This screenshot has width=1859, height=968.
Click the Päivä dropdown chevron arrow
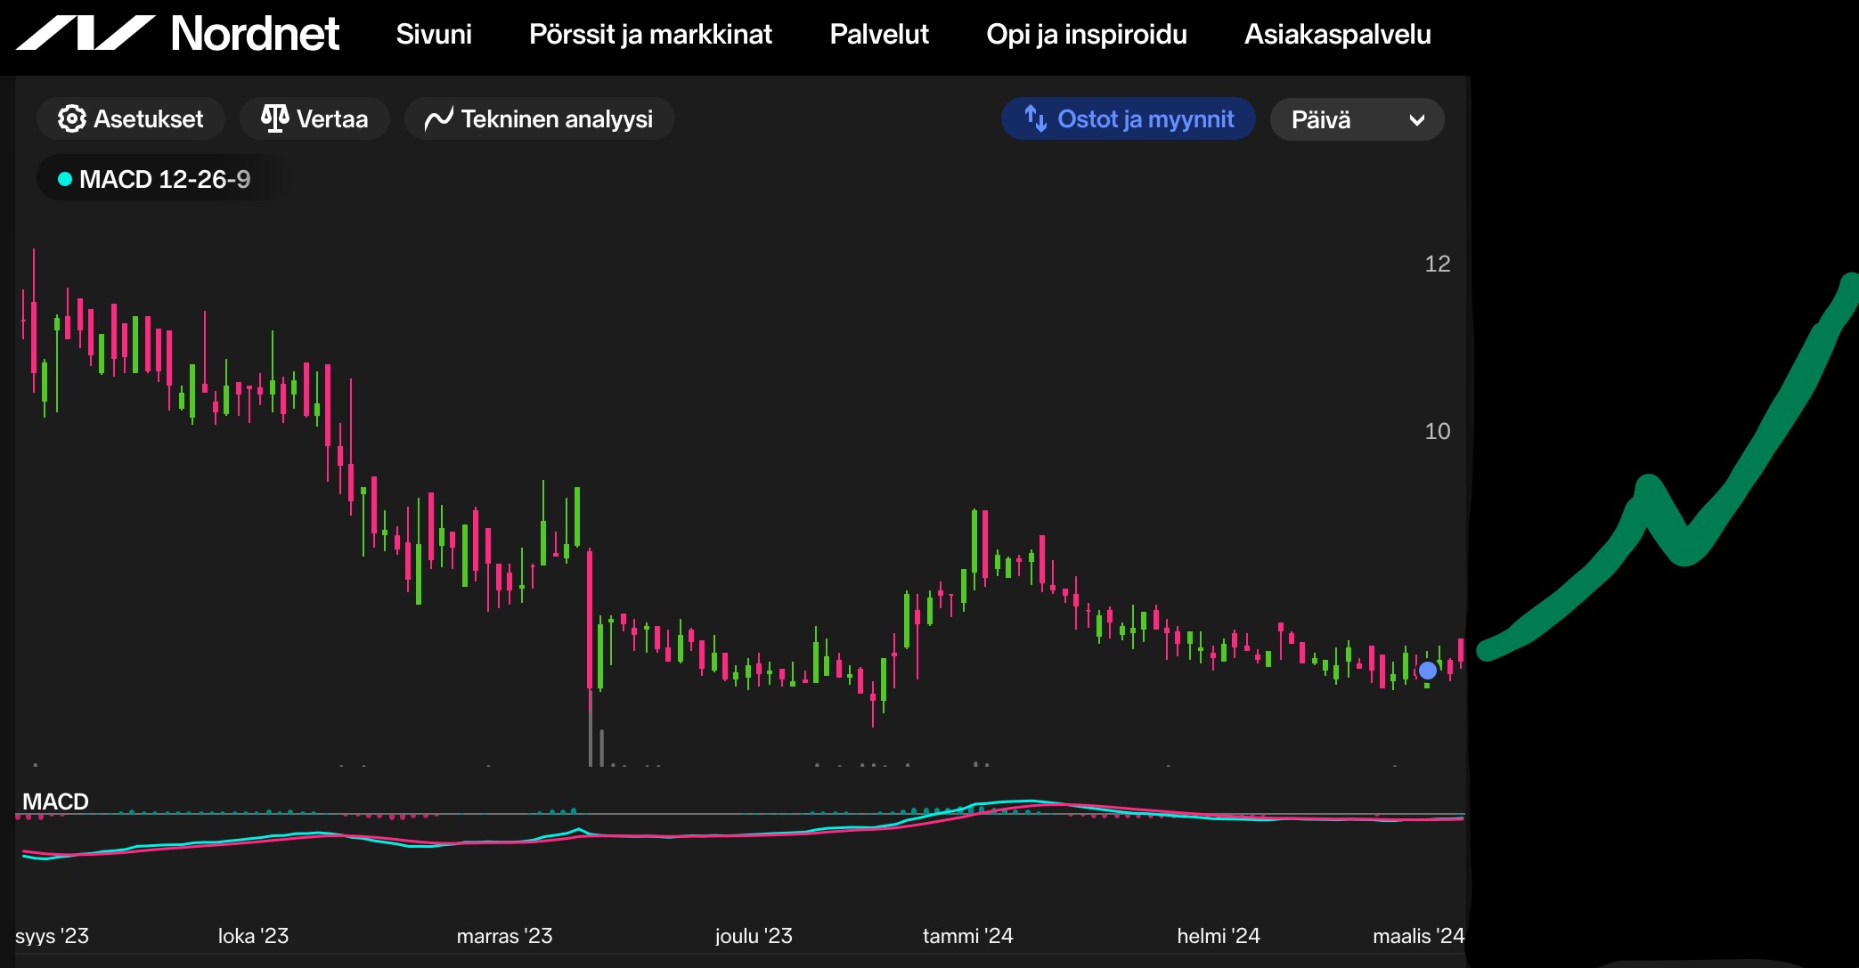pyautogui.click(x=1416, y=120)
